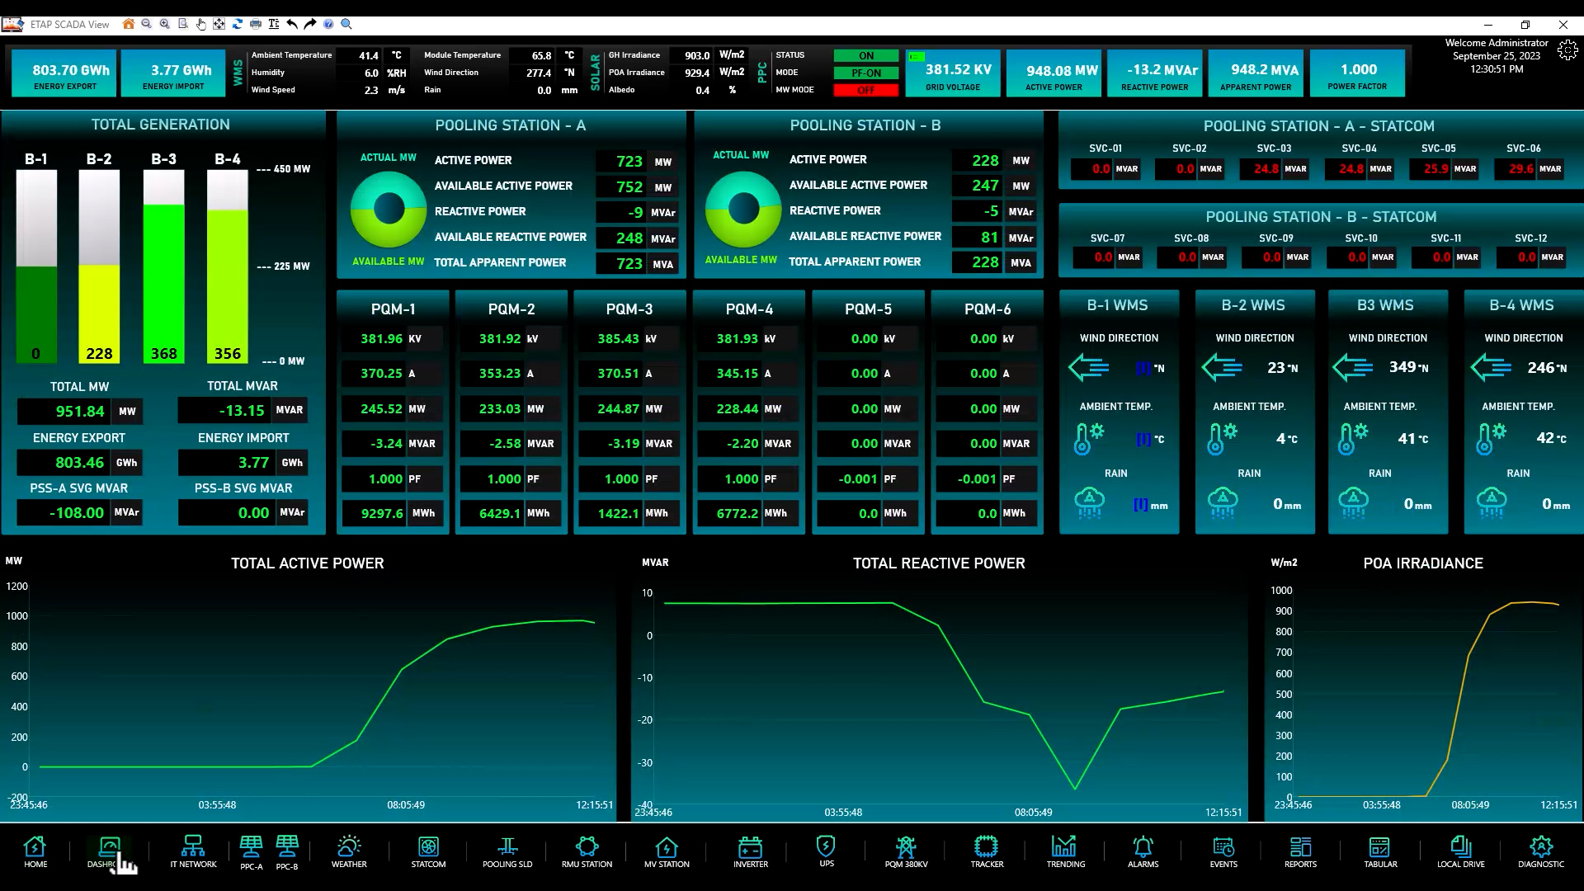Screen dimensions: 1584x891
Task: Click the REPORTS button in bottom bar
Action: pos(1300,851)
